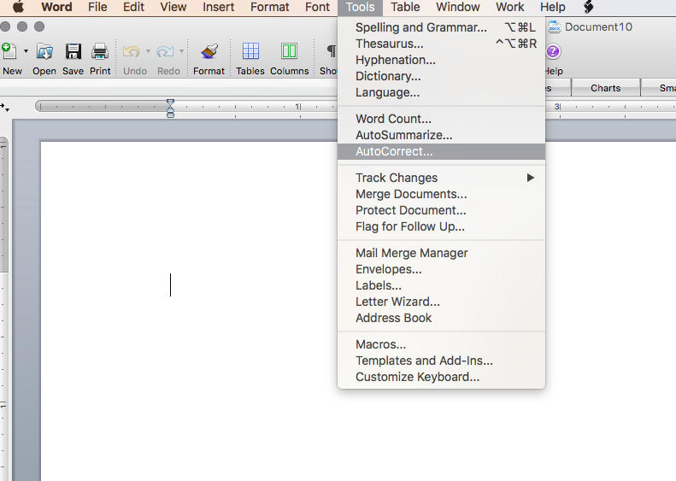This screenshot has width=676, height=481.
Task: Open the Help menu in menu bar
Action: pos(553,7)
